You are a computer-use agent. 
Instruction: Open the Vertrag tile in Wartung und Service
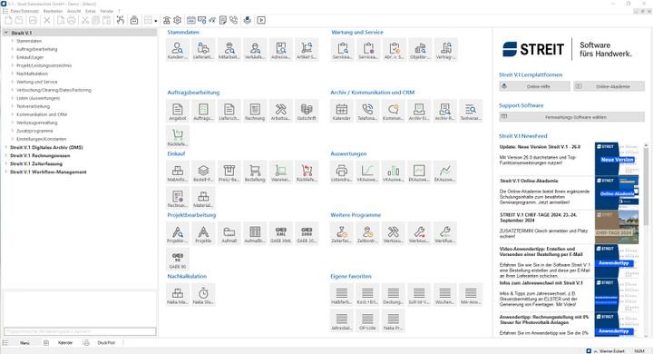(x=445, y=50)
